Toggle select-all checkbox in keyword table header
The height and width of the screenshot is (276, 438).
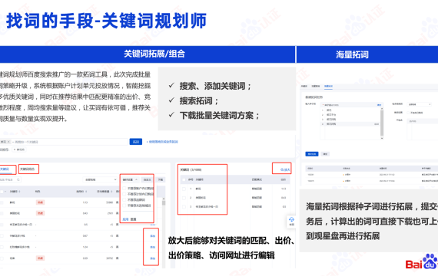[x=2, y=192]
